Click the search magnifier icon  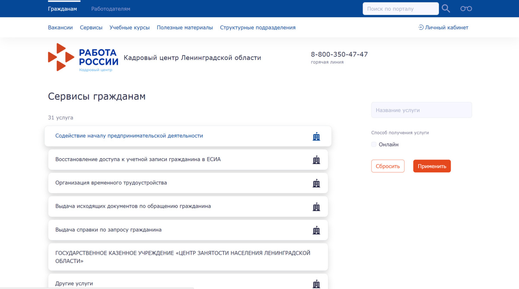[x=446, y=9]
